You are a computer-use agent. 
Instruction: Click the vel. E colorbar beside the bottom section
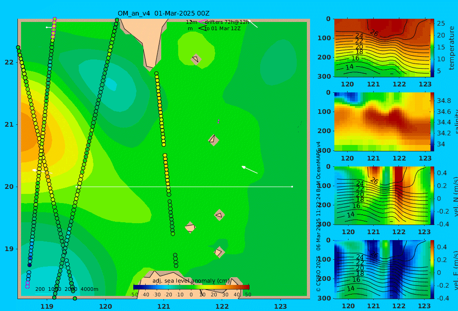click(432, 269)
